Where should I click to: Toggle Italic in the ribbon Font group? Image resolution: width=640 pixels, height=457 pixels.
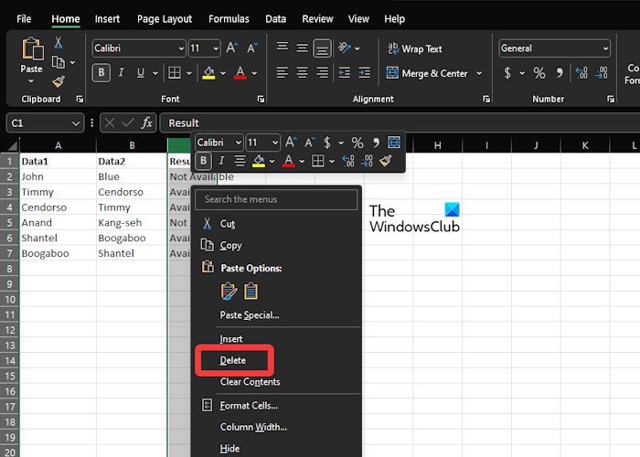pos(122,73)
